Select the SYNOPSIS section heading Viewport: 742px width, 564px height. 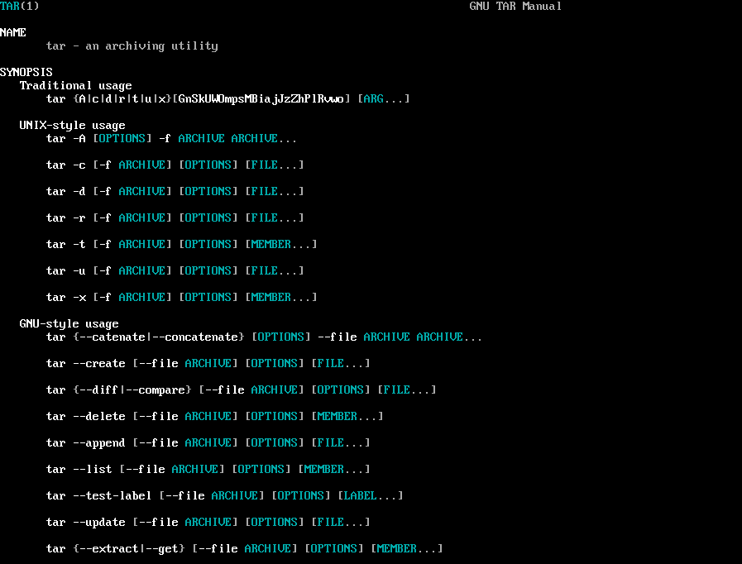26,73
